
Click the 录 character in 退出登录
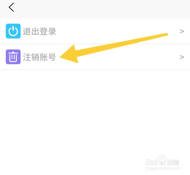tap(52, 31)
